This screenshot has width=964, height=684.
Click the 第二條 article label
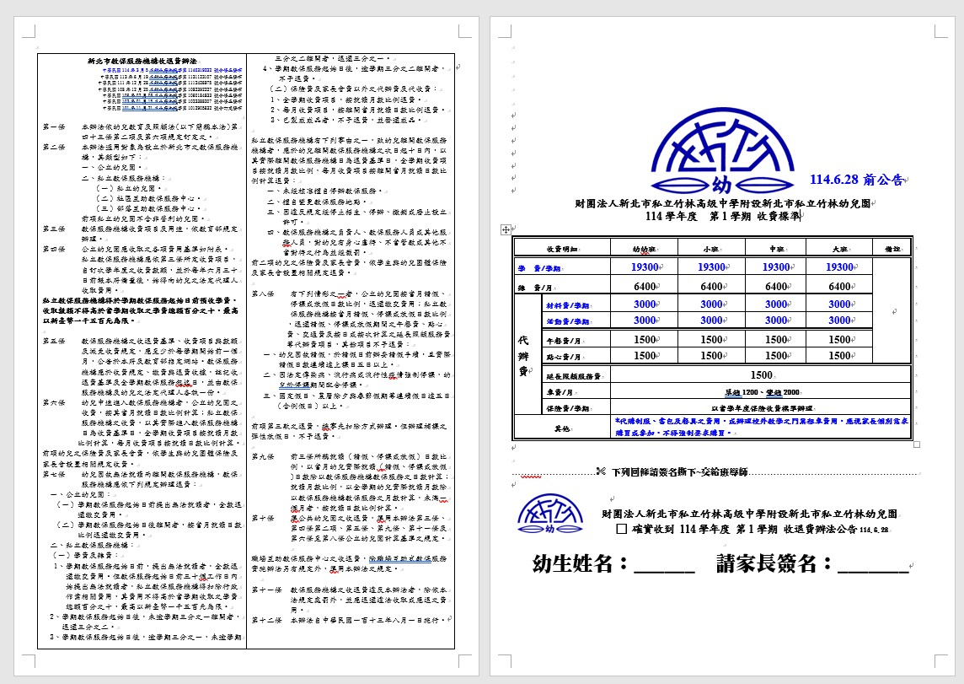tap(53, 147)
